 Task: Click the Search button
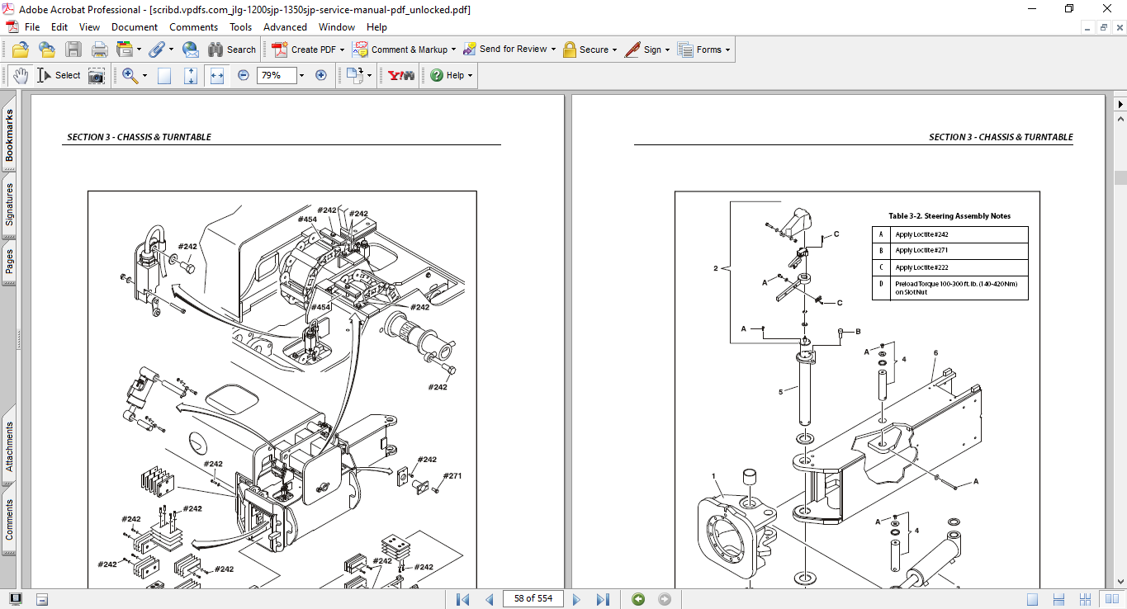coord(232,50)
